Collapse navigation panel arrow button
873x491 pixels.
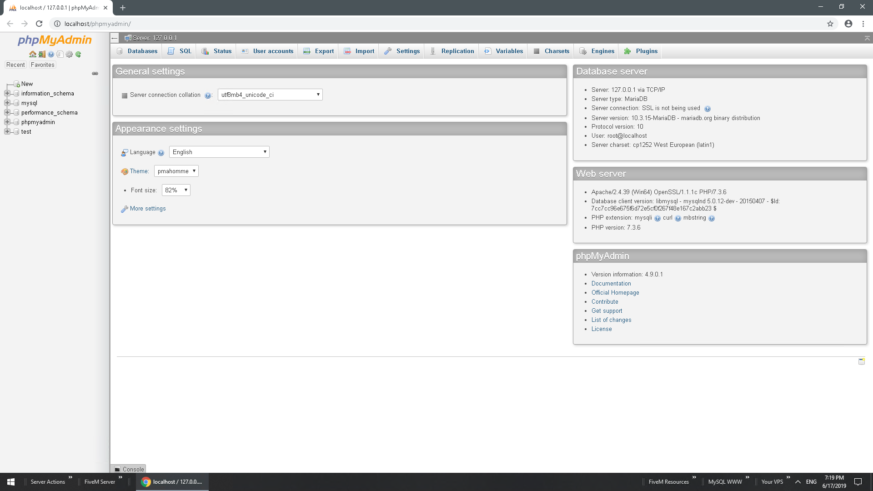click(115, 38)
